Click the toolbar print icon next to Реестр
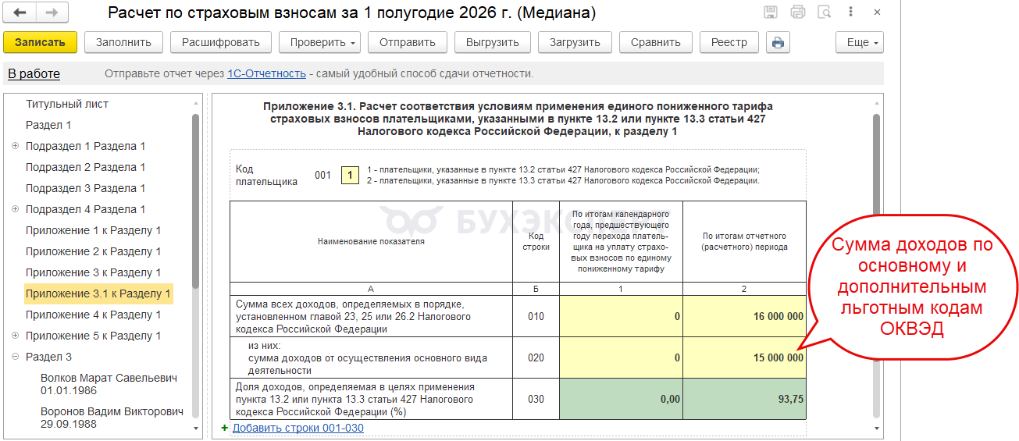 click(x=778, y=42)
